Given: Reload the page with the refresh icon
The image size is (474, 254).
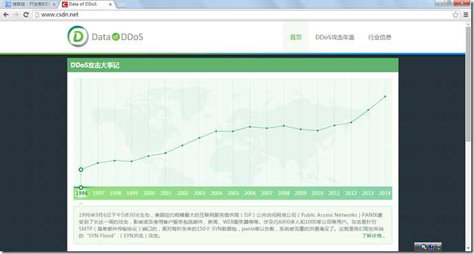Looking at the screenshot, I should pos(26,14).
